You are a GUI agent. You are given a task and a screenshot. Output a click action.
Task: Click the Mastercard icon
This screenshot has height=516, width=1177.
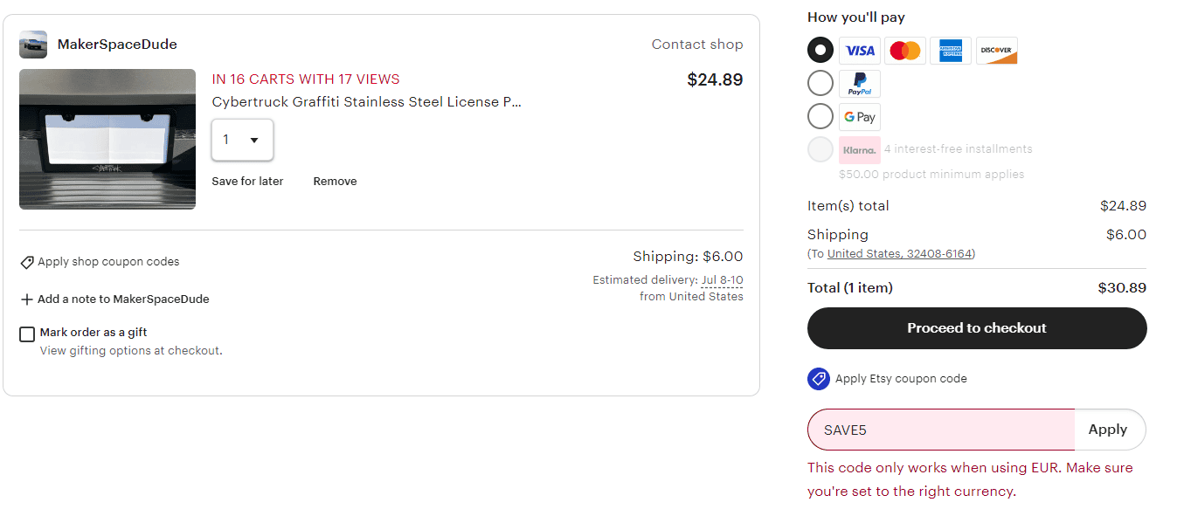(x=904, y=50)
